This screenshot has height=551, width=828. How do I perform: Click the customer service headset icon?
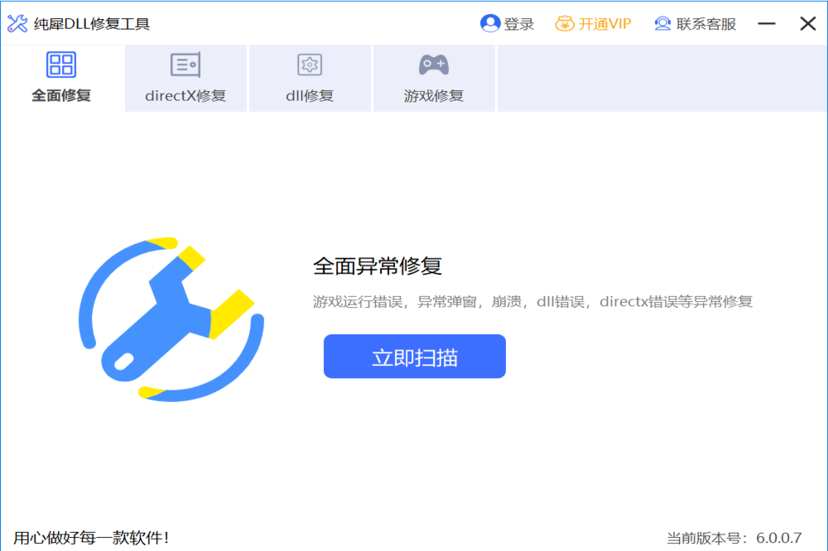pyautogui.click(x=662, y=24)
